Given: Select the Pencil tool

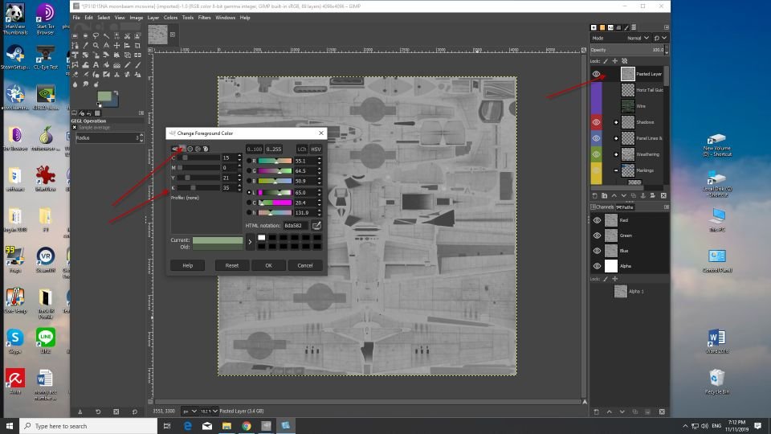Looking at the screenshot, I should [x=128, y=65].
